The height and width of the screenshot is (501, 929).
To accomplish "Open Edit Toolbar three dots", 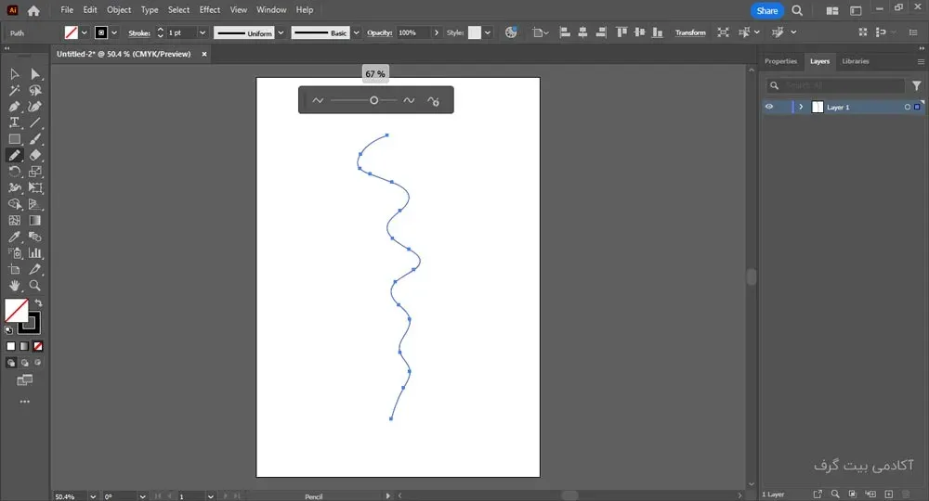I will click(x=24, y=402).
